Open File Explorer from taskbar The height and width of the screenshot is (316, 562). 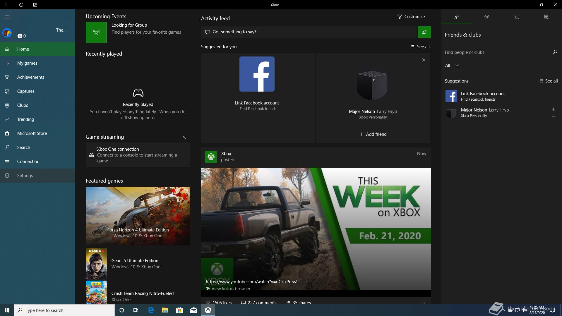tap(165, 310)
